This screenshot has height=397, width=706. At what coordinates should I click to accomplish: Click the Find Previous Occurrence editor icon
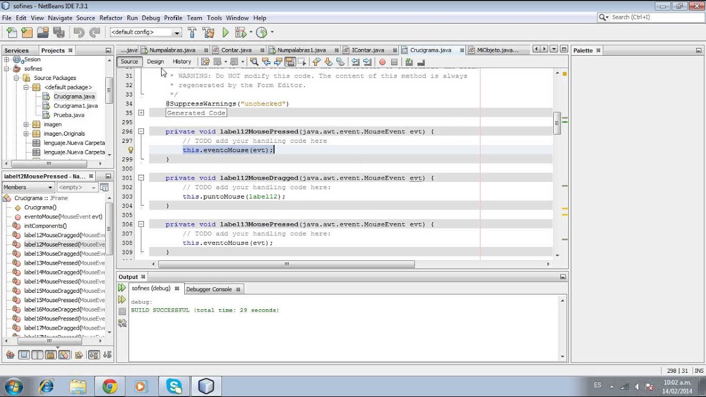click(266, 62)
